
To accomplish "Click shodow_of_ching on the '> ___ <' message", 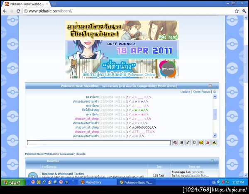I will pyautogui.click(x=87, y=119).
